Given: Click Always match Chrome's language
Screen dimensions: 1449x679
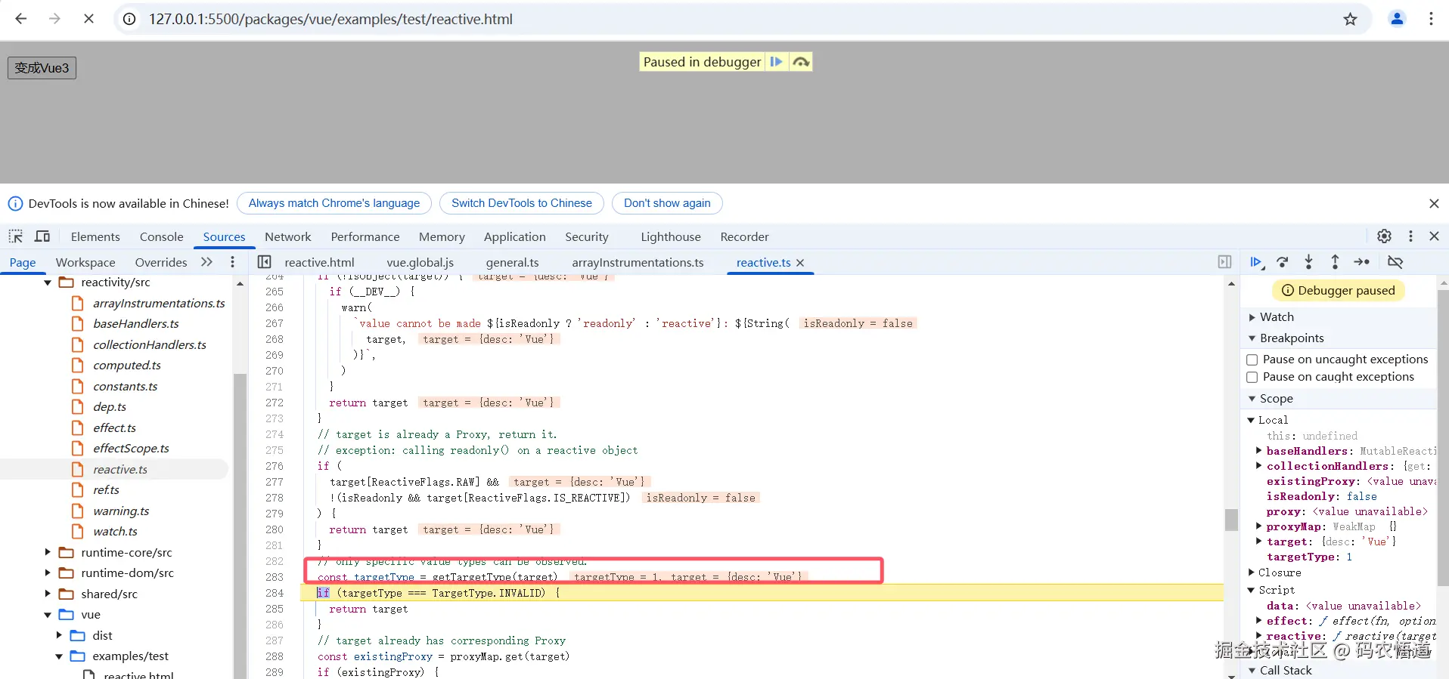Looking at the screenshot, I should [334, 203].
